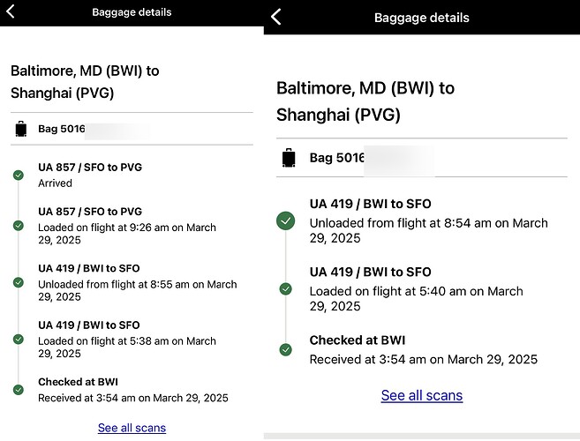Viewport: 580px width, 441px height.
Task: Tap the check next to Unloaded at 8:55 am
Action: pos(19,282)
